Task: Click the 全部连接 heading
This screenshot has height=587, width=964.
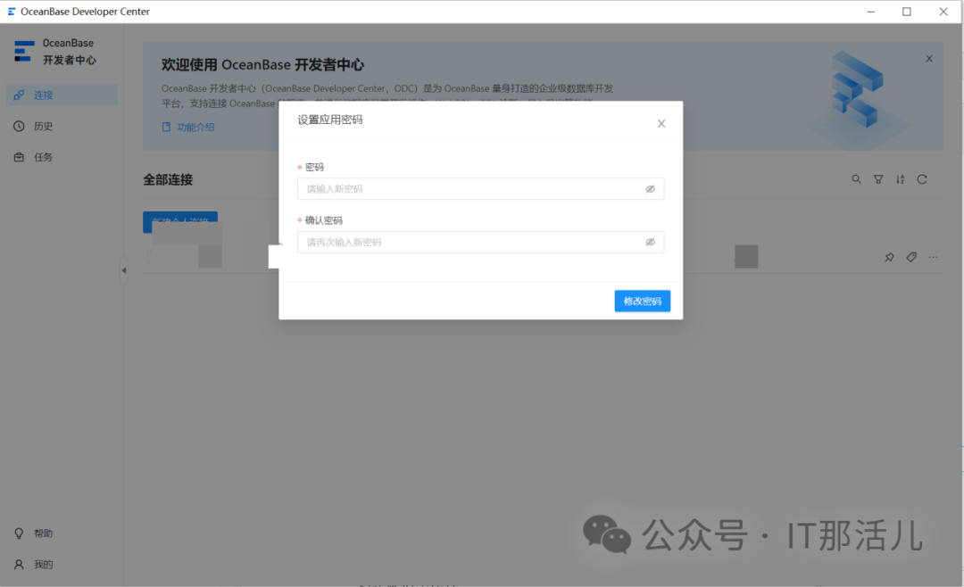Action: 168,180
